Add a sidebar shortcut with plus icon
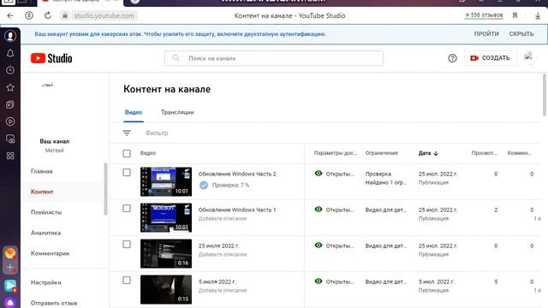 [x=10, y=268]
